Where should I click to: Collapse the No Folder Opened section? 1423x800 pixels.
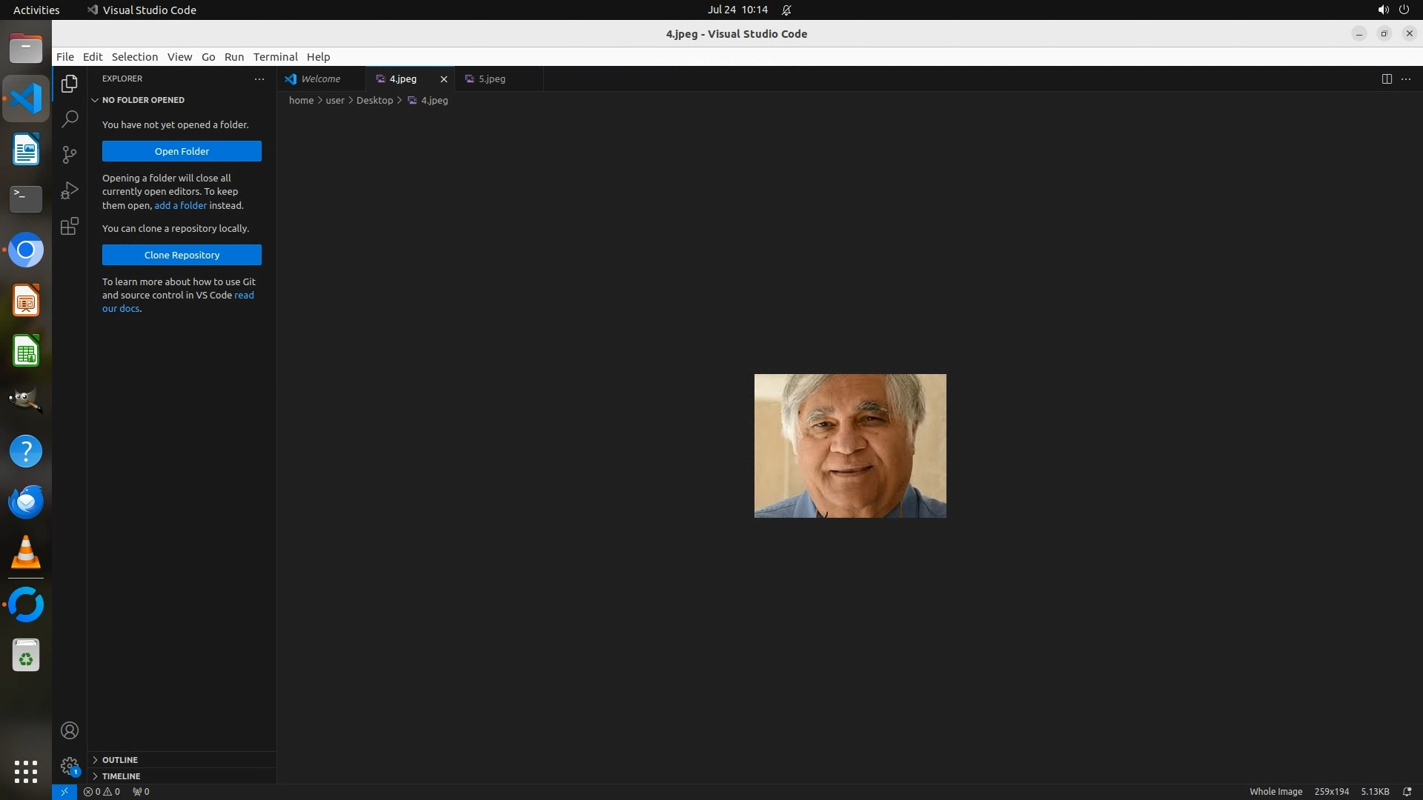tap(95, 100)
